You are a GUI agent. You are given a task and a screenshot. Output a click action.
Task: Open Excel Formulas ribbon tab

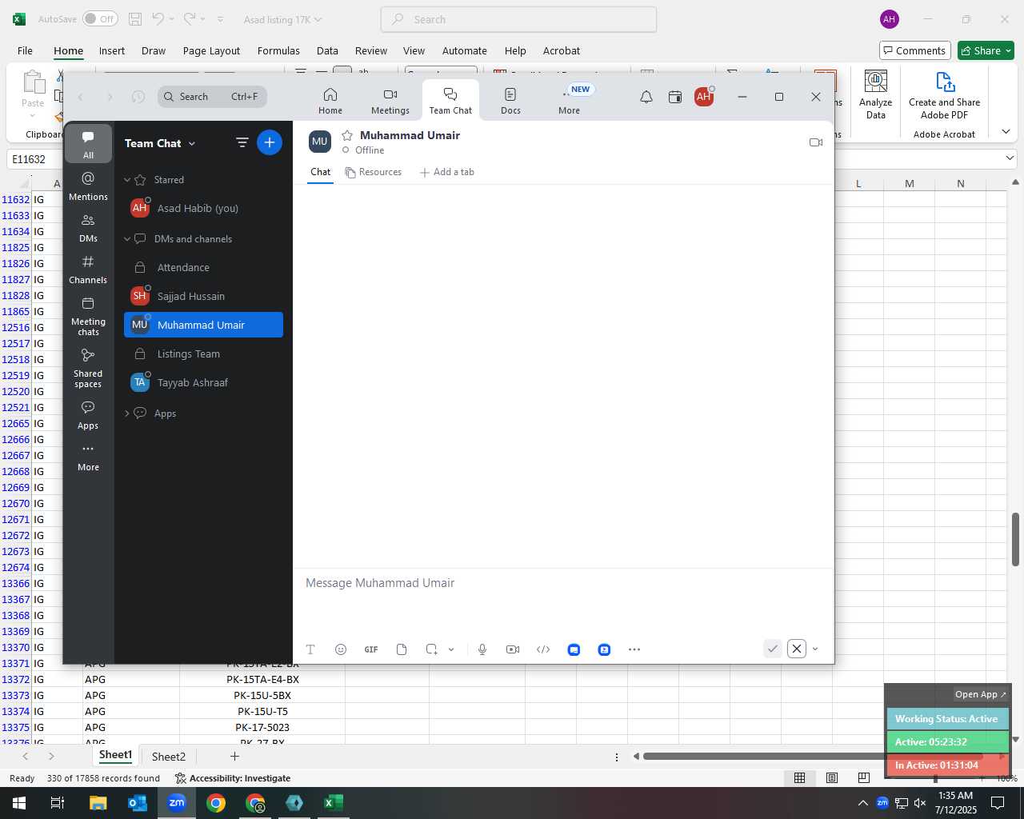pos(278,50)
